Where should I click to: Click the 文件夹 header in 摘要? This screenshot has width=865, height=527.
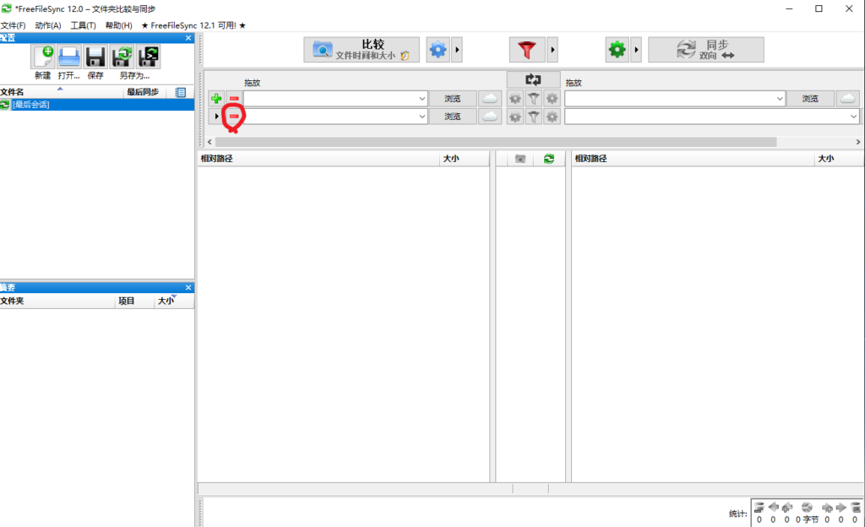click(x=57, y=301)
